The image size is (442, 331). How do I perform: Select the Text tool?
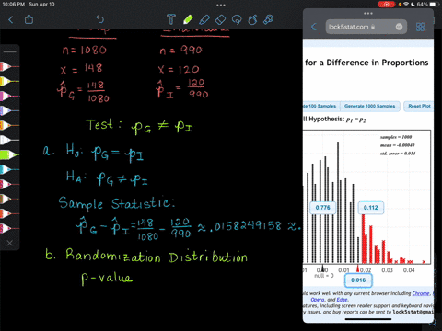(171, 19)
